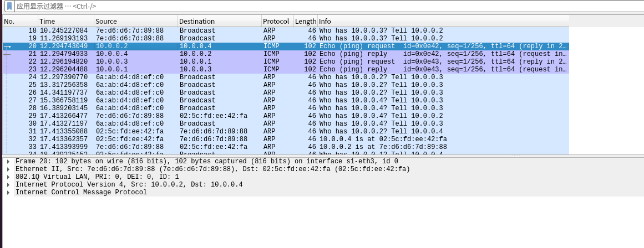Screen dimensions: 644x248
Task: Select packet 18 ARP Who has 10.0.0.3
Action: [286, 31]
